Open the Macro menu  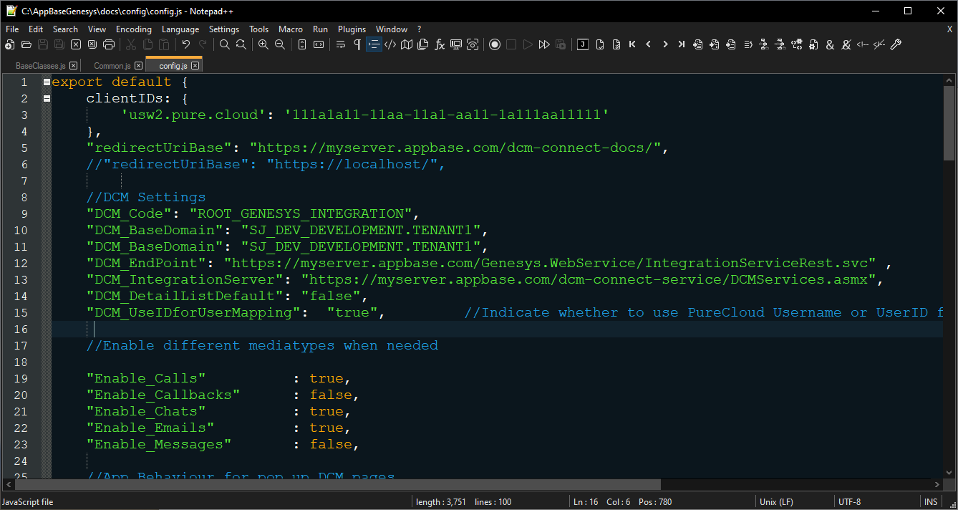click(x=291, y=29)
